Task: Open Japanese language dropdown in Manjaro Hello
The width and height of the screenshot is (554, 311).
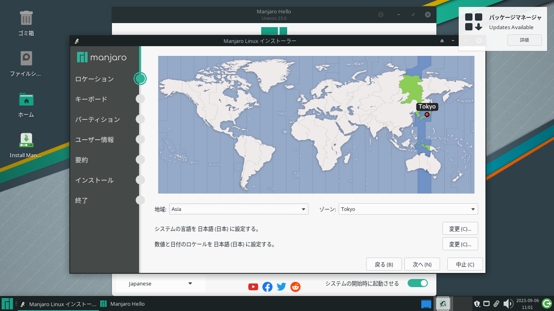Action: pyautogui.click(x=161, y=283)
